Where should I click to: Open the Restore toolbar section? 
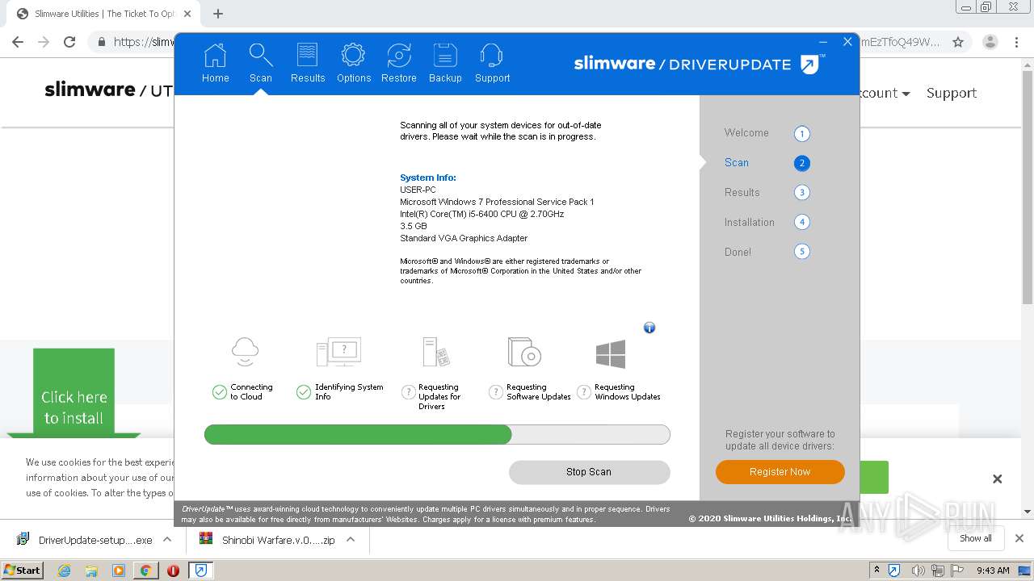[x=399, y=64]
